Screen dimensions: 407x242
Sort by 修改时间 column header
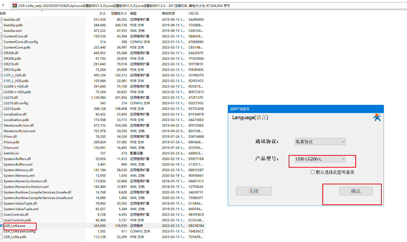(168, 13)
